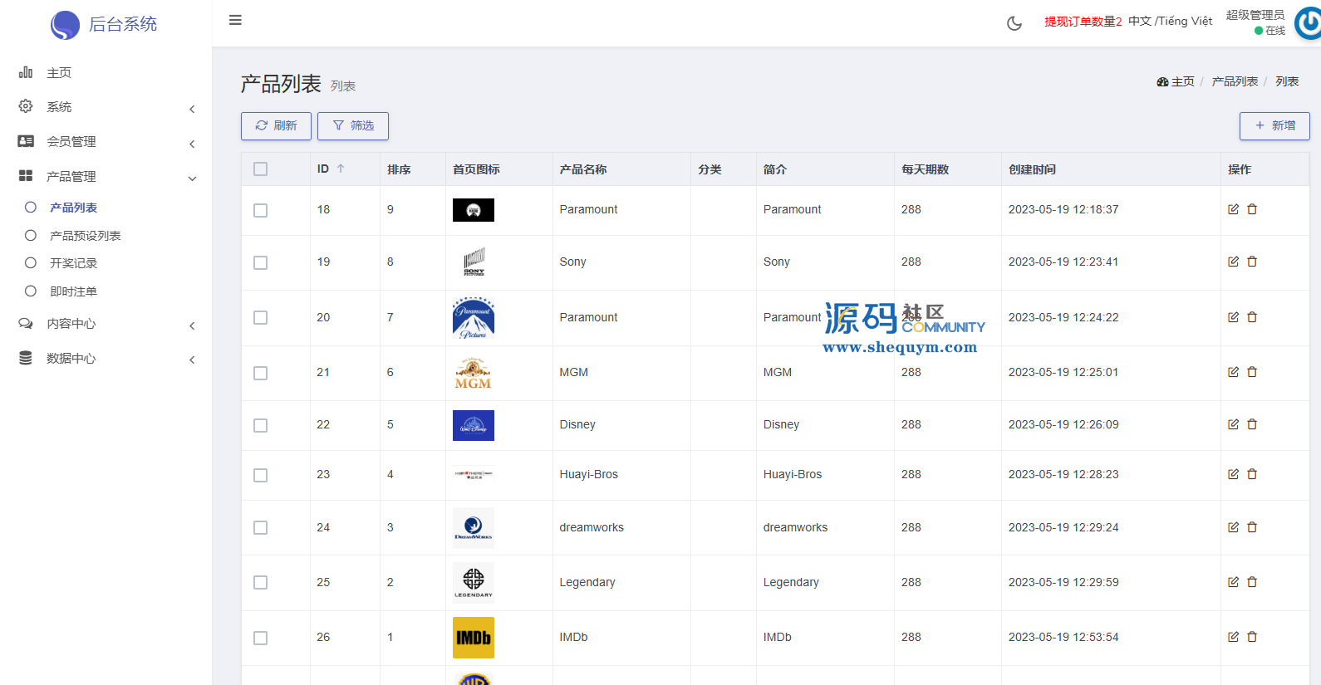This screenshot has height=685, width=1321.
Task: Open 即时注单 in the sidebar
Action: pos(73,291)
